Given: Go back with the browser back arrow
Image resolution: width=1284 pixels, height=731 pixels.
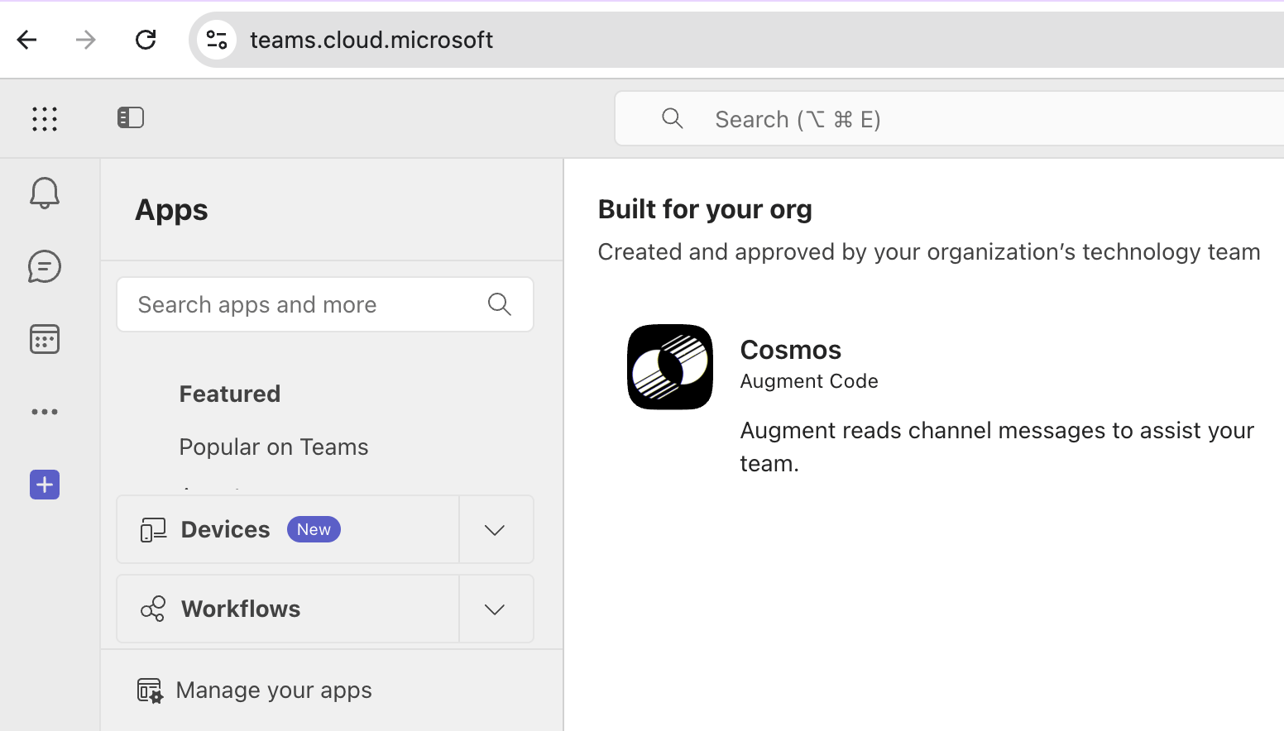Looking at the screenshot, I should pyautogui.click(x=27, y=40).
